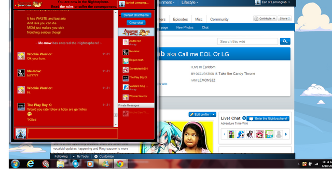Open Windows Media Player taskbar icon
Screen dimensions: 332x186
90,164
